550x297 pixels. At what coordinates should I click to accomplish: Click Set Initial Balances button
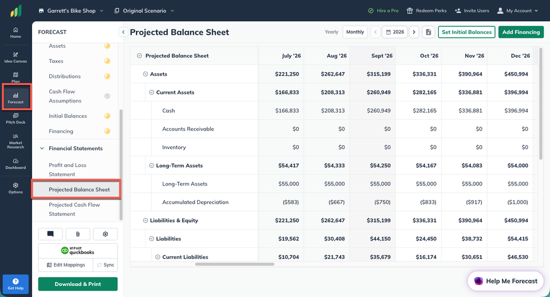click(x=466, y=32)
